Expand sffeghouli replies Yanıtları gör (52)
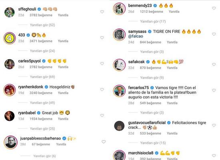The width and height of the screenshot is (220, 160). point(42,25)
